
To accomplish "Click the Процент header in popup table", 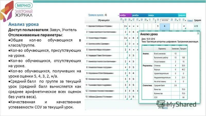I will (183, 49).
